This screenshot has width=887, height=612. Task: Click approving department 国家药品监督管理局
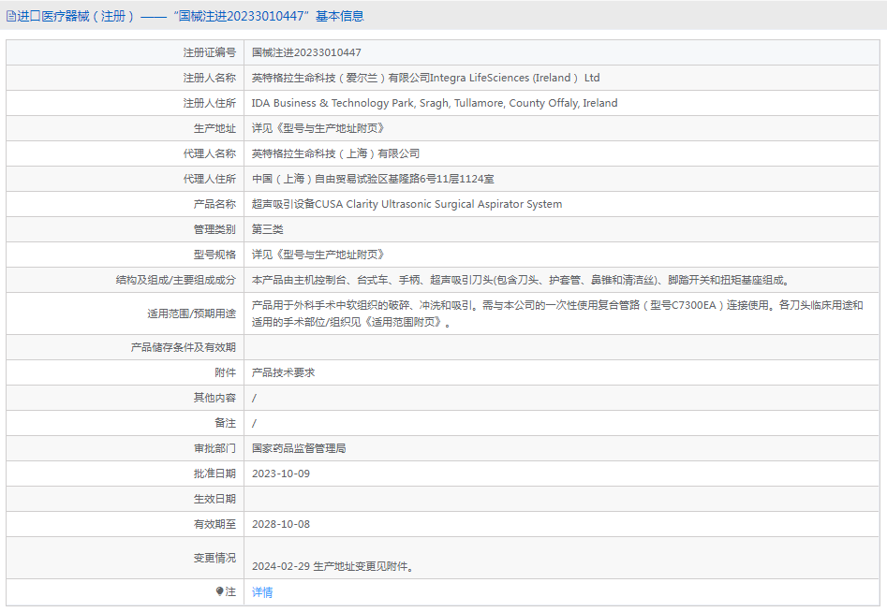click(x=299, y=448)
